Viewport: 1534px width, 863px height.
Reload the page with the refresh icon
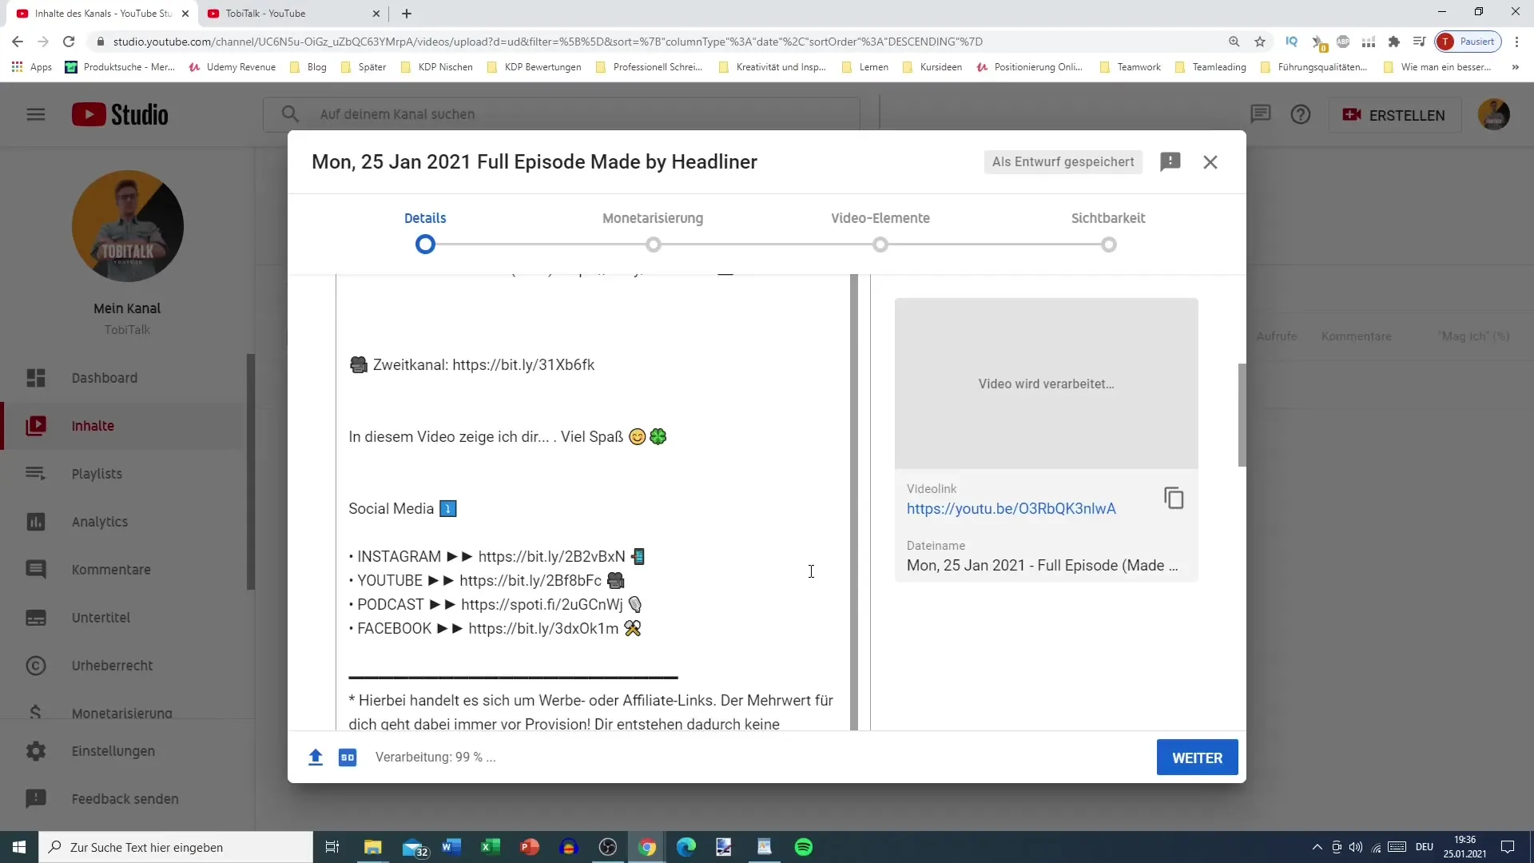tap(69, 42)
